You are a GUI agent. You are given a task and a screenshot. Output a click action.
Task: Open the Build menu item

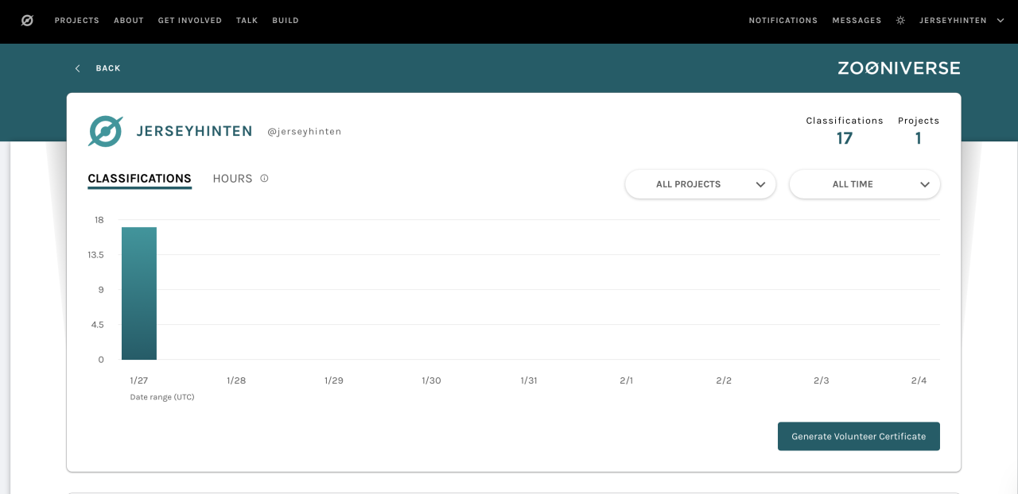pyautogui.click(x=286, y=21)
